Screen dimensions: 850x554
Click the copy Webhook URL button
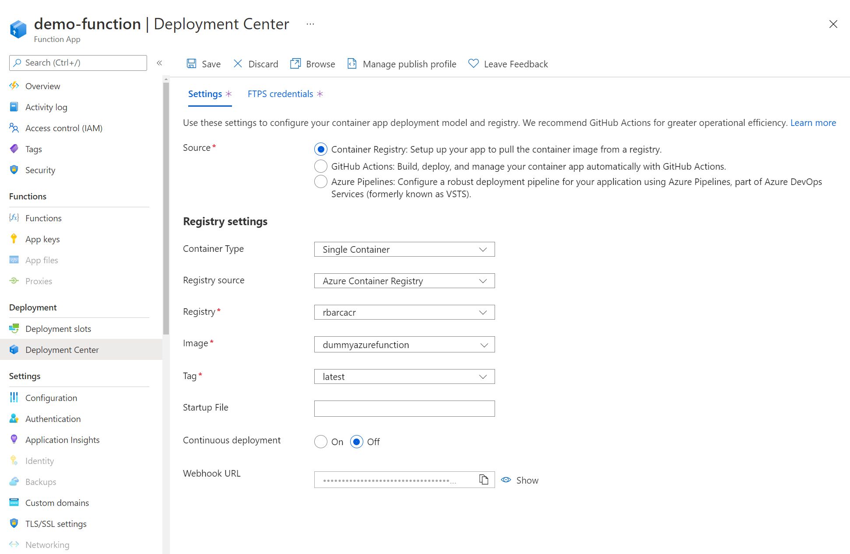tap(484, 479)
